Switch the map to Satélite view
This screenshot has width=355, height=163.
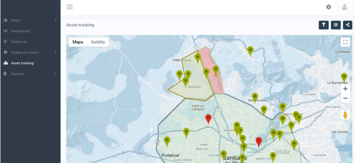(98, 42)
